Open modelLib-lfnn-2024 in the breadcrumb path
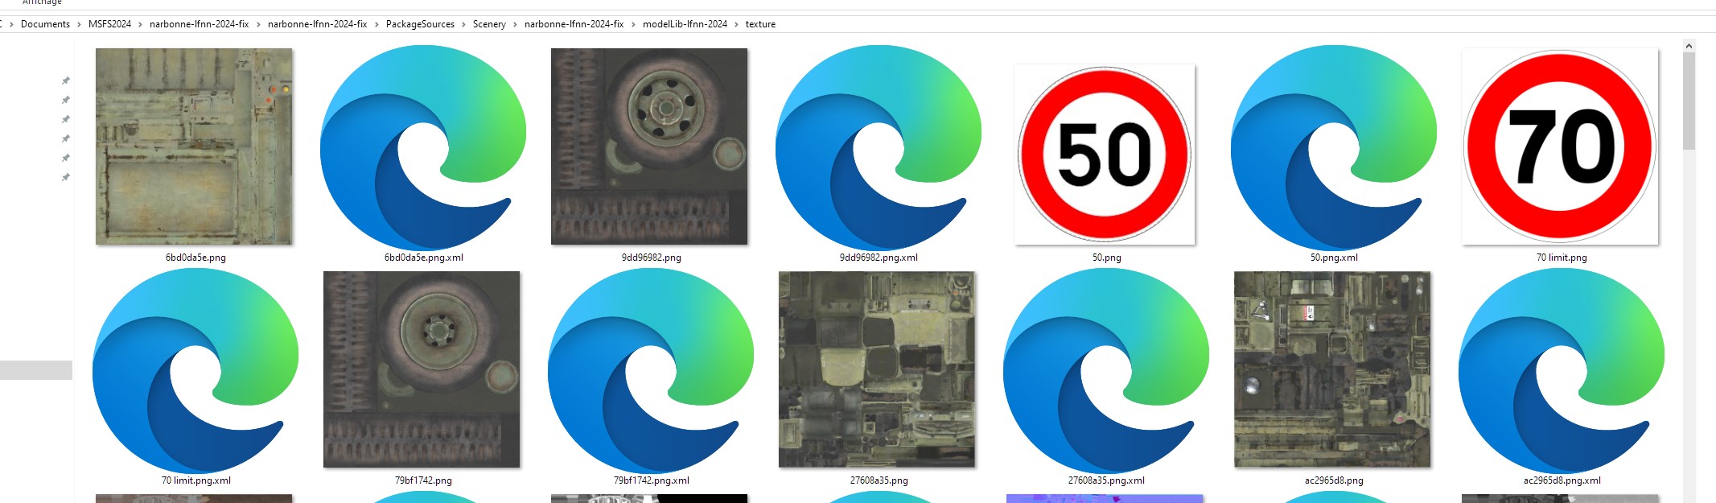The height and width of the screenshot is (503, 1716). [685, 24]
